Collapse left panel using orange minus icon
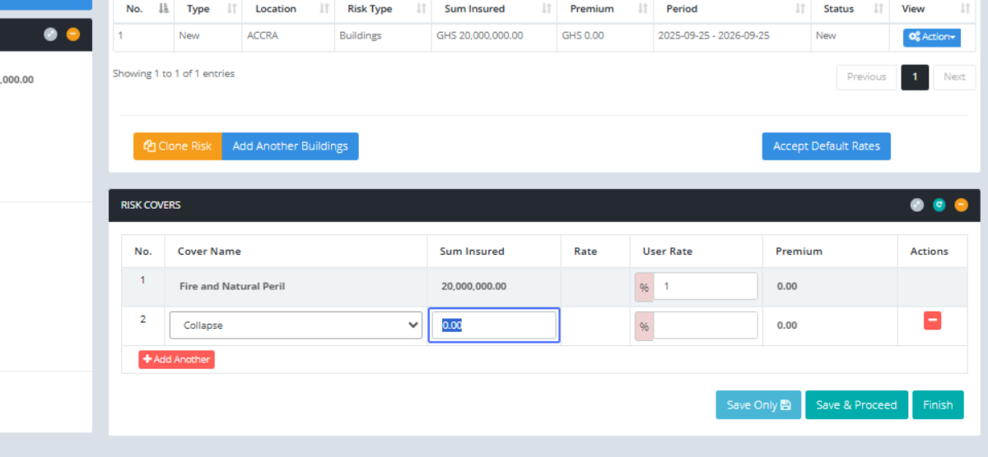 (x=73, y=35)
